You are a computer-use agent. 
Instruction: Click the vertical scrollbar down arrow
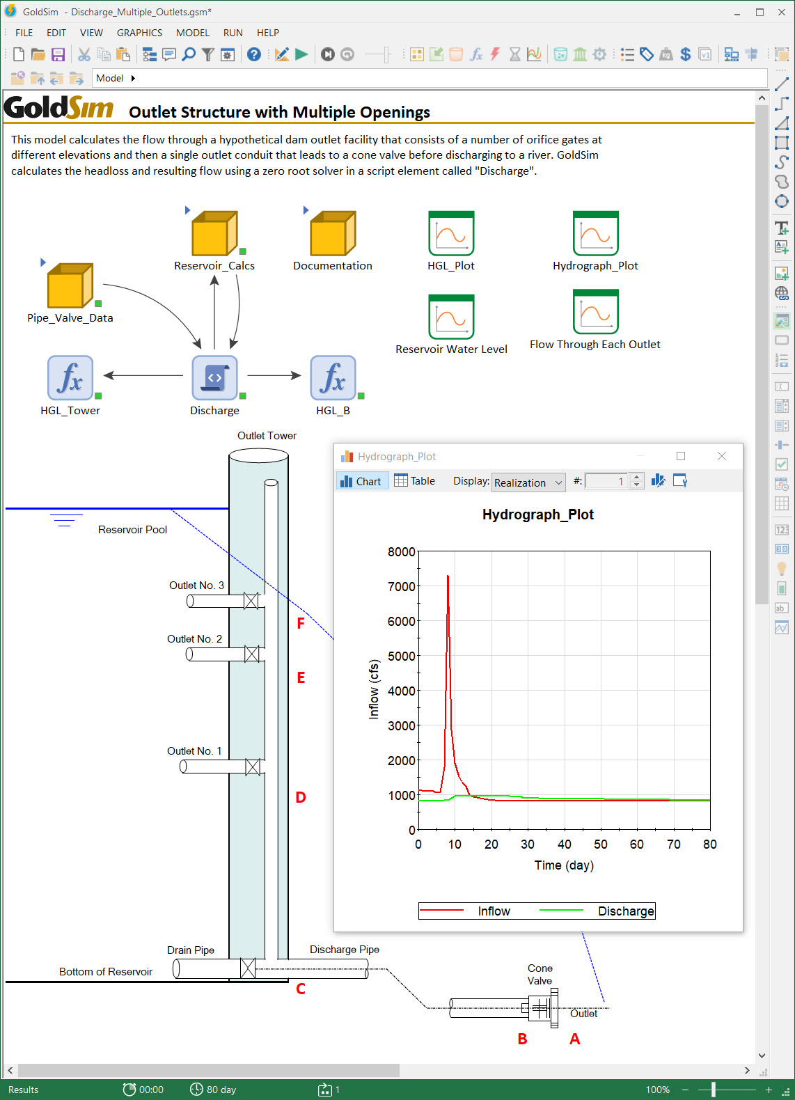point(762,1055)
